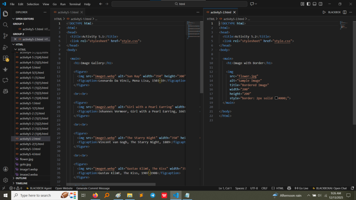Expand the Timeline section
This screenshot has height=200, width=356.
(x=21, y=183)
